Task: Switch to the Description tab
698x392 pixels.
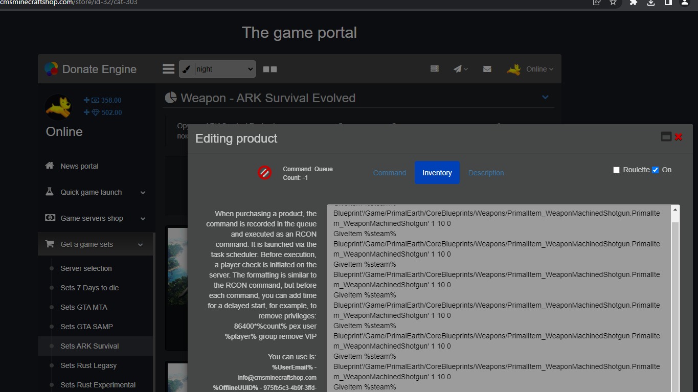Action: click(486, 173)
